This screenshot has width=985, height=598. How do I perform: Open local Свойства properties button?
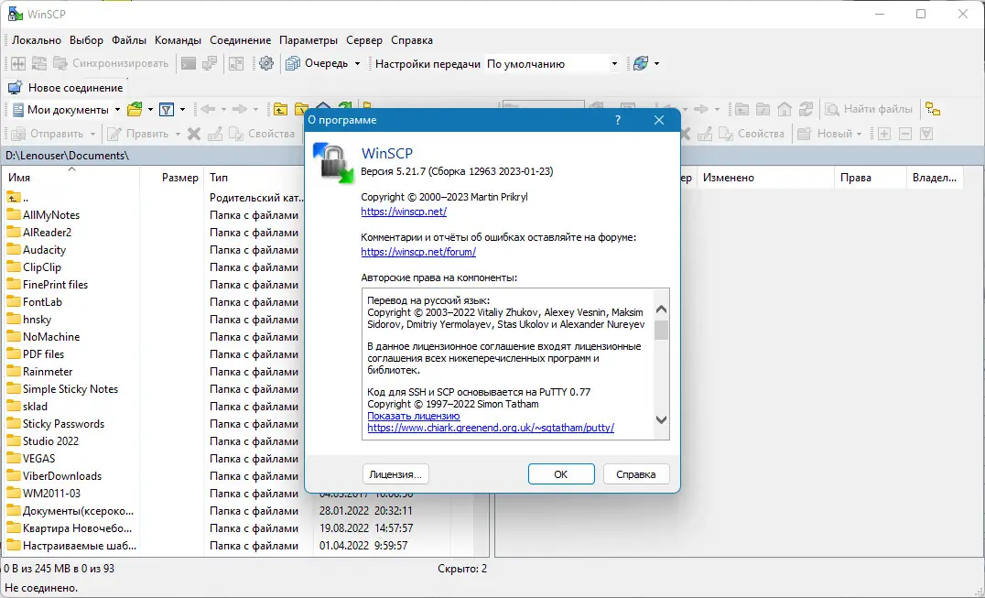pyautogui.click(x=262, y=133)
